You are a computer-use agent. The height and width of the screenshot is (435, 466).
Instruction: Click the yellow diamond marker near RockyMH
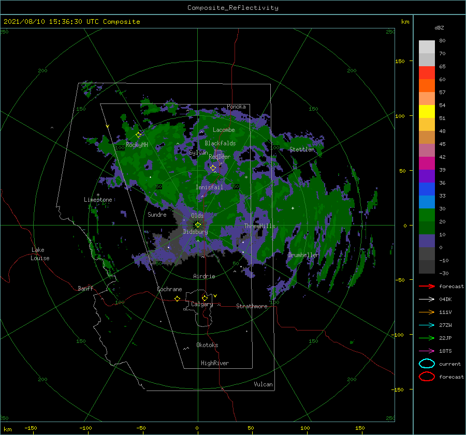tap(138, 135)
